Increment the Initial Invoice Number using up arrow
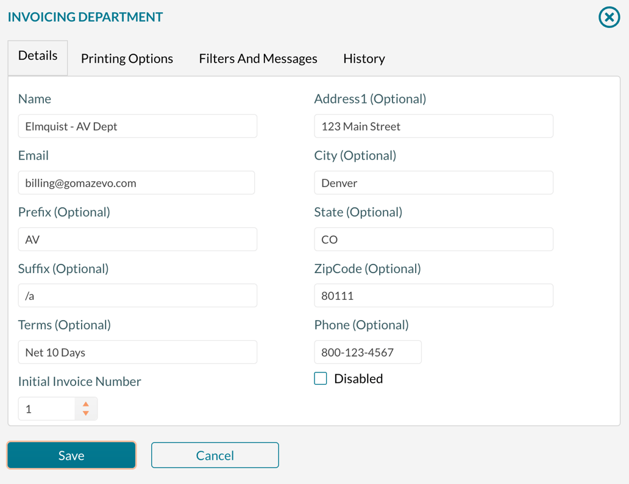This screenshot has width=629, height=484. point(86,404)
